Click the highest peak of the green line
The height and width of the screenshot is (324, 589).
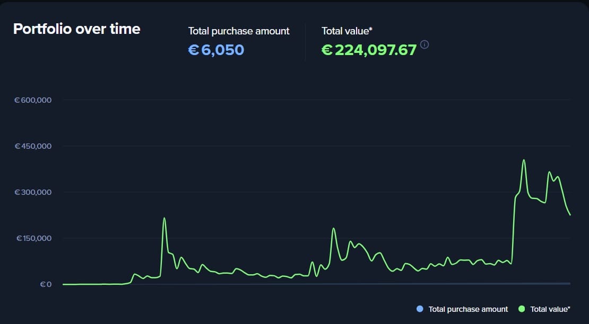coord(524,160)
